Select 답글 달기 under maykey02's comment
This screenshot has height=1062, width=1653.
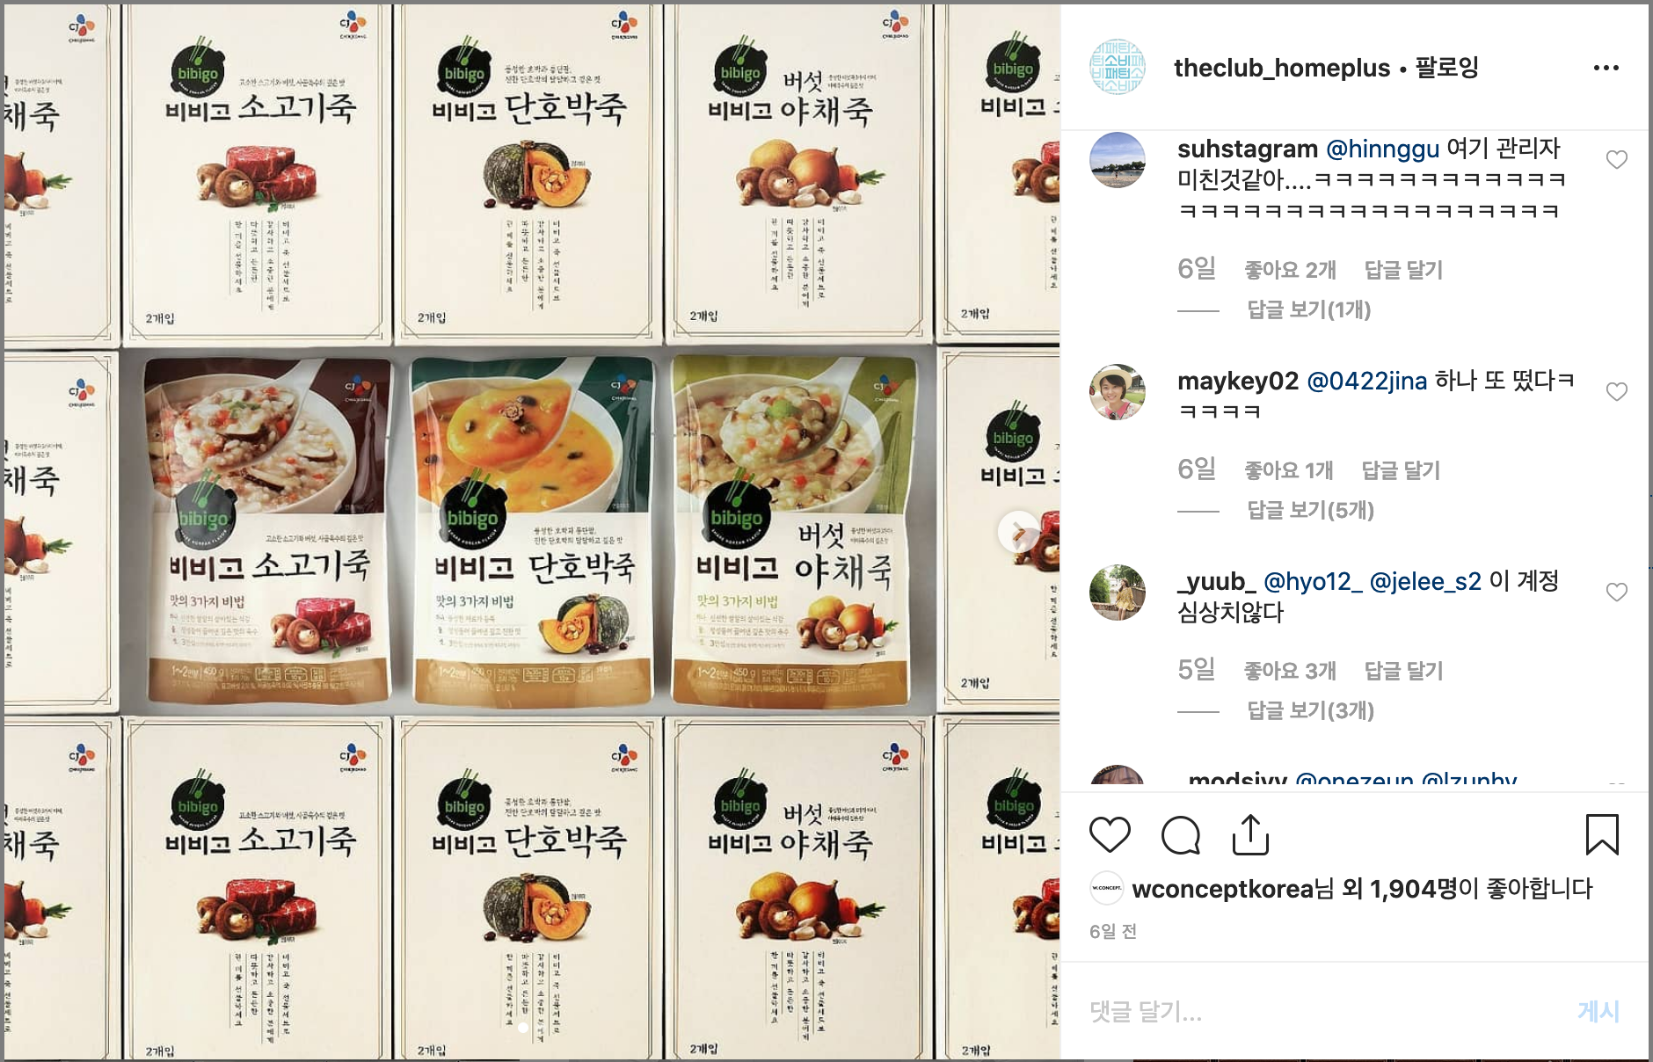[x=1401, y=470]
